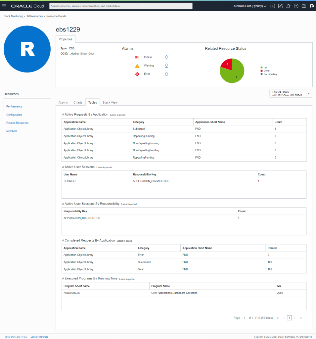
Task: Collapse the Active User Sessions section
Action: (x=63, y=167)
